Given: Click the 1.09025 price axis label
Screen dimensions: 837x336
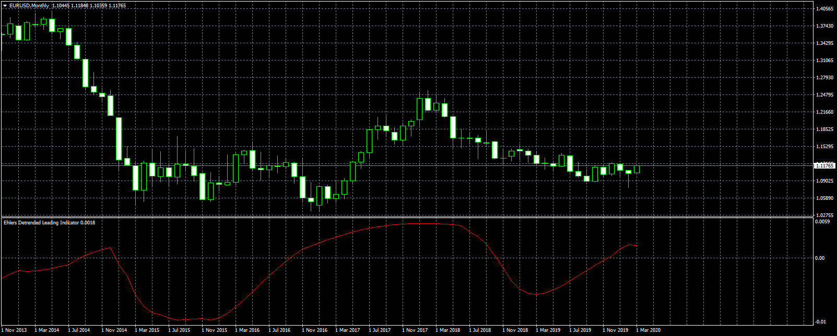Looking at the screenshot, I should click(824, 181).
